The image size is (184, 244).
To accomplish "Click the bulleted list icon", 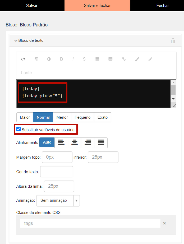I will [97, 59].
